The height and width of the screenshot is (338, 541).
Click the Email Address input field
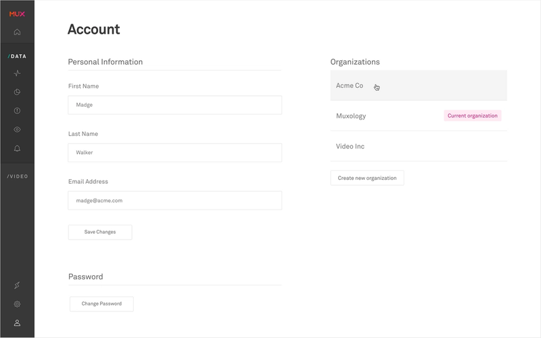click(175, 200)
